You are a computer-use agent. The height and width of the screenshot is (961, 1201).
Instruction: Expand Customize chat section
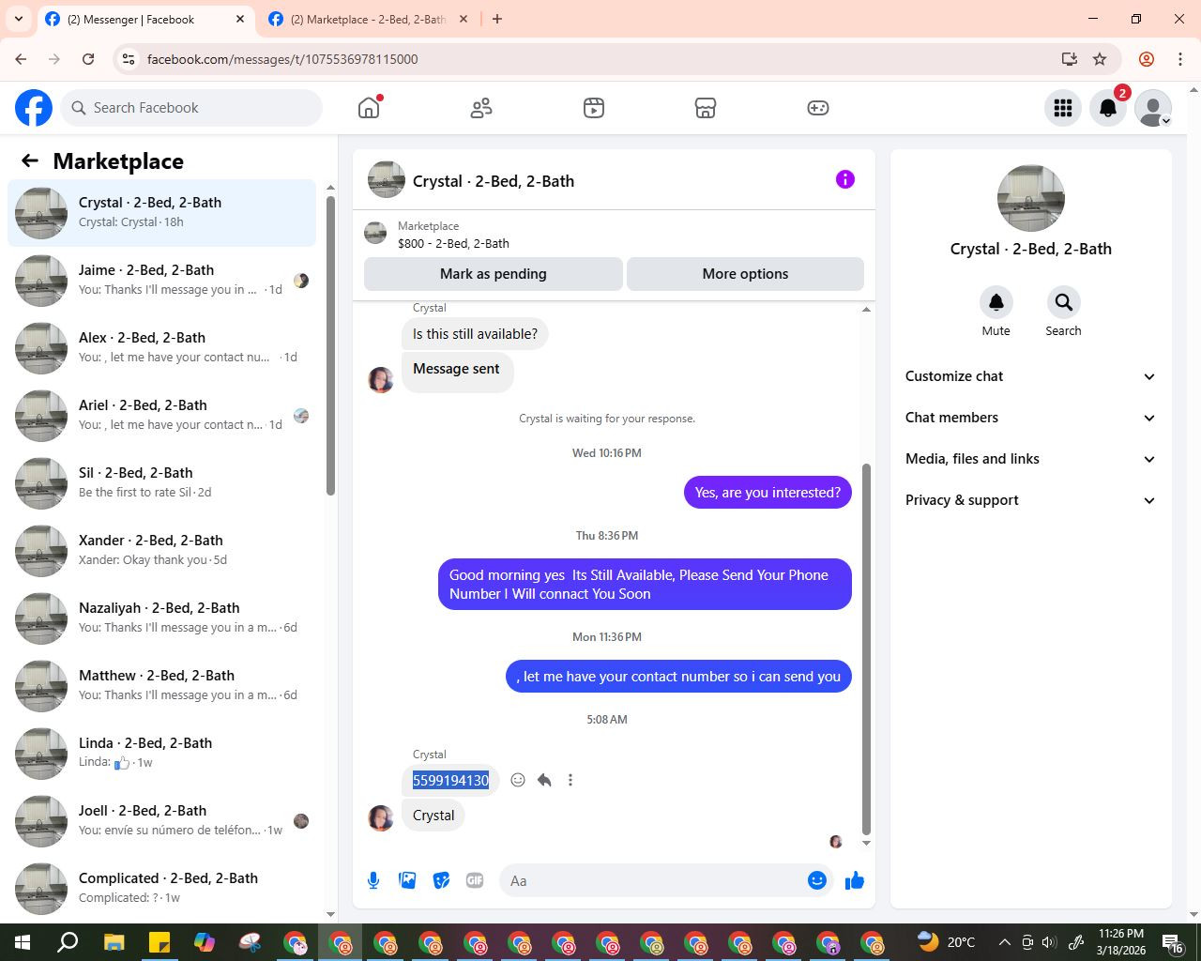pos(1030,376)
